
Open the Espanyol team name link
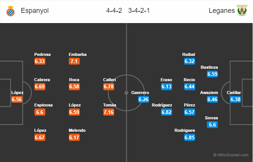(x=35, y=11)
